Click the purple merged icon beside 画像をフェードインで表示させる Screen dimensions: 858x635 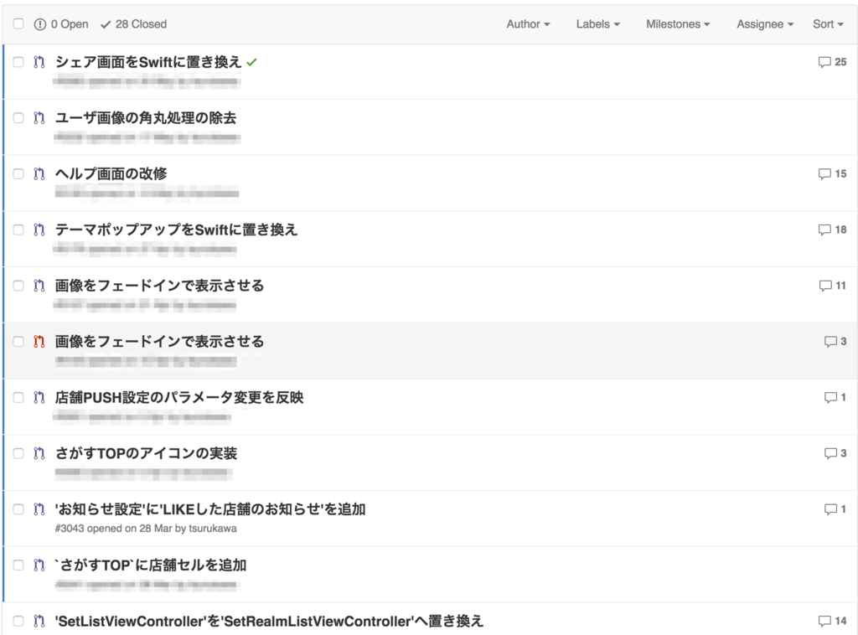click(39, 286)
